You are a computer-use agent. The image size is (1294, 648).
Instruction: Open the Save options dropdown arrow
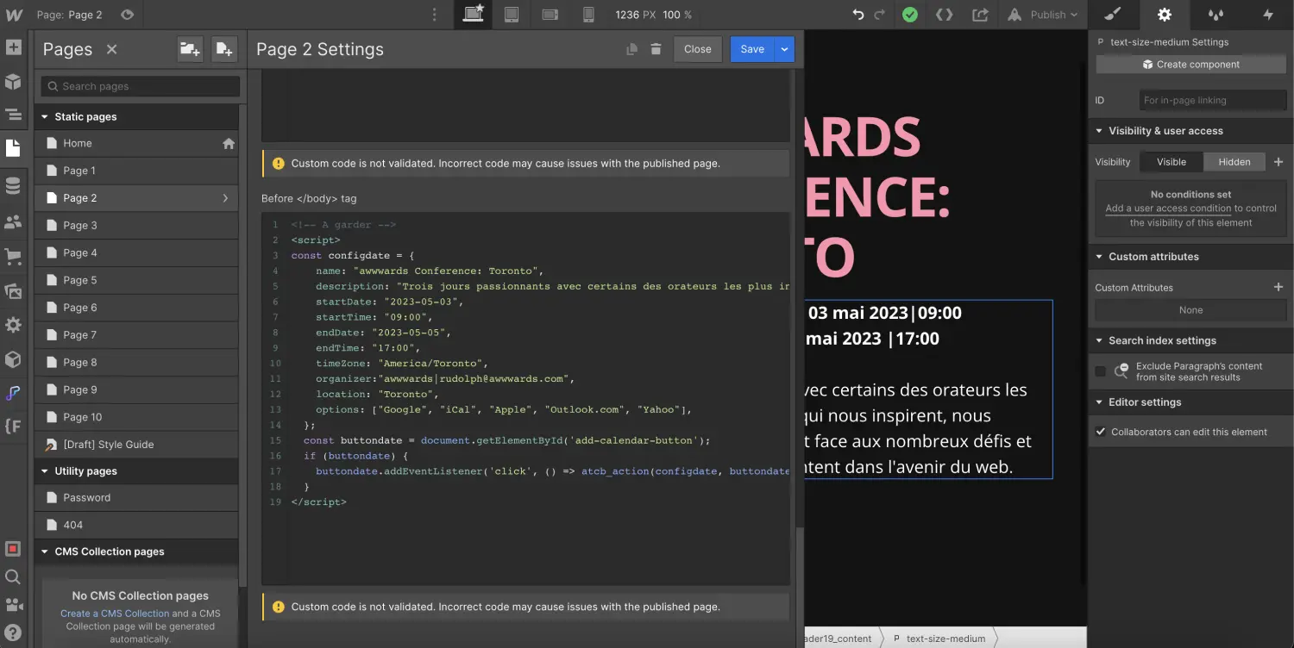784,49
